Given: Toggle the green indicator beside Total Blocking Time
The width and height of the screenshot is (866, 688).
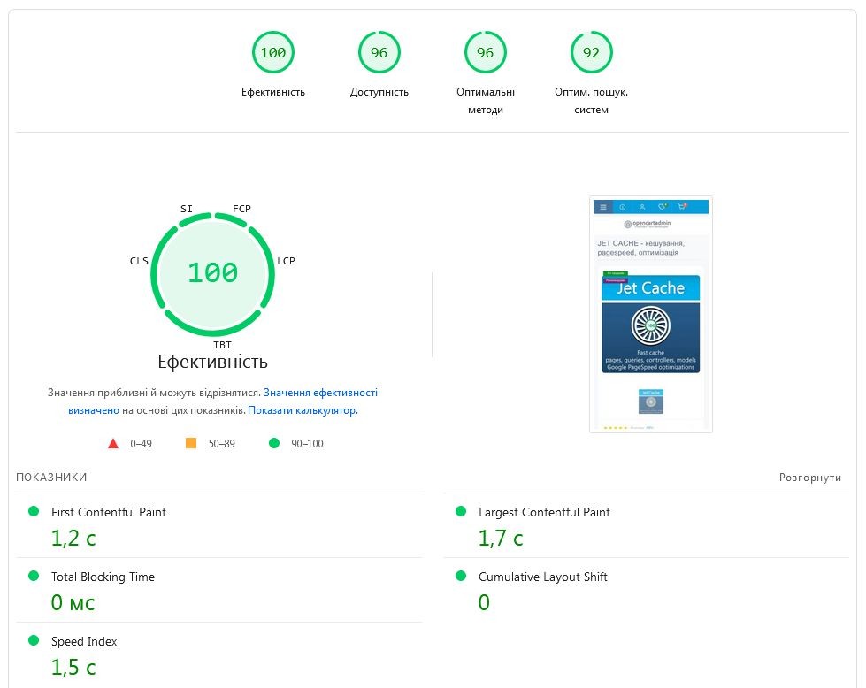Looking at the screenshot, I should (x=35, y=577).
